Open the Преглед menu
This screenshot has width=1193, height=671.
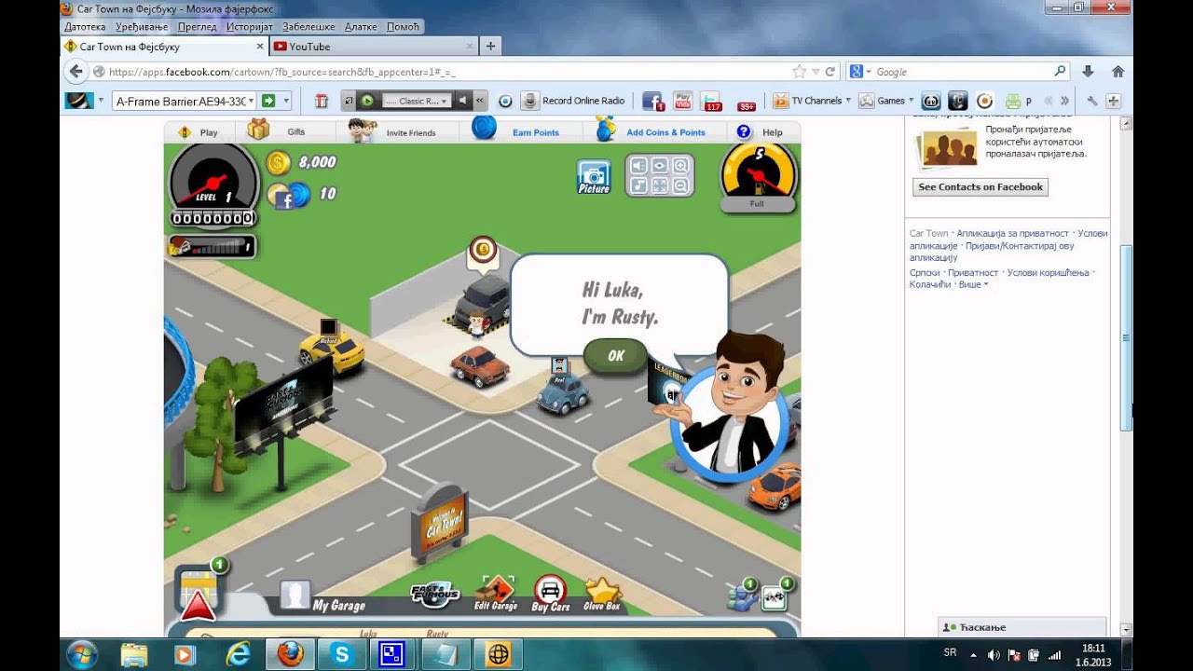pos(198,27)
